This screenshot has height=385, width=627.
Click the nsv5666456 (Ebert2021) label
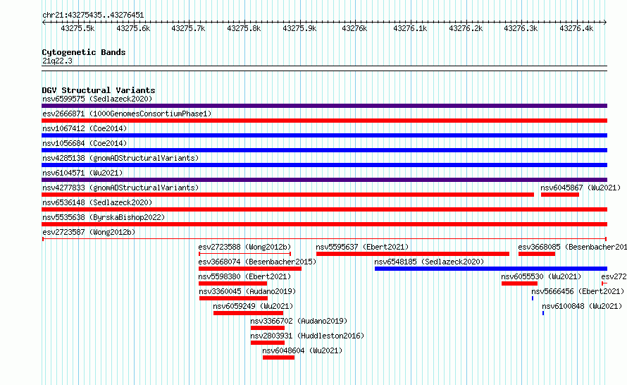pyautogui.click(x=578, y=291)
